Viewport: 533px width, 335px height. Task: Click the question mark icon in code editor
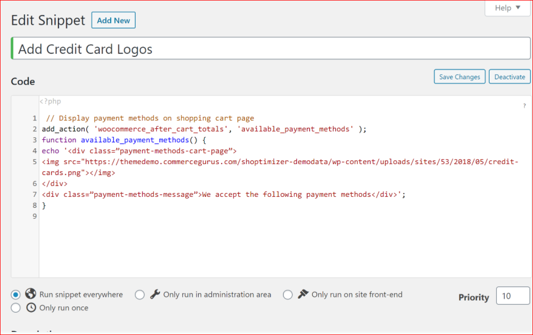(x=524, y=106)
